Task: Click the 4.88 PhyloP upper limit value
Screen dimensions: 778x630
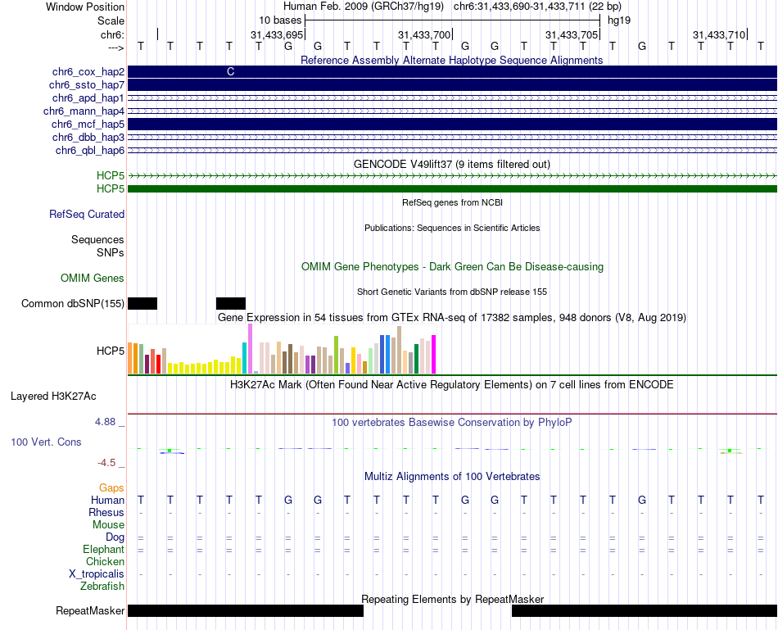Action: (x=105, y=422)
